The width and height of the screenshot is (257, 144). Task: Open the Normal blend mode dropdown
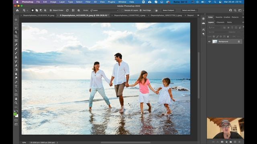click(x=218, y=32)
